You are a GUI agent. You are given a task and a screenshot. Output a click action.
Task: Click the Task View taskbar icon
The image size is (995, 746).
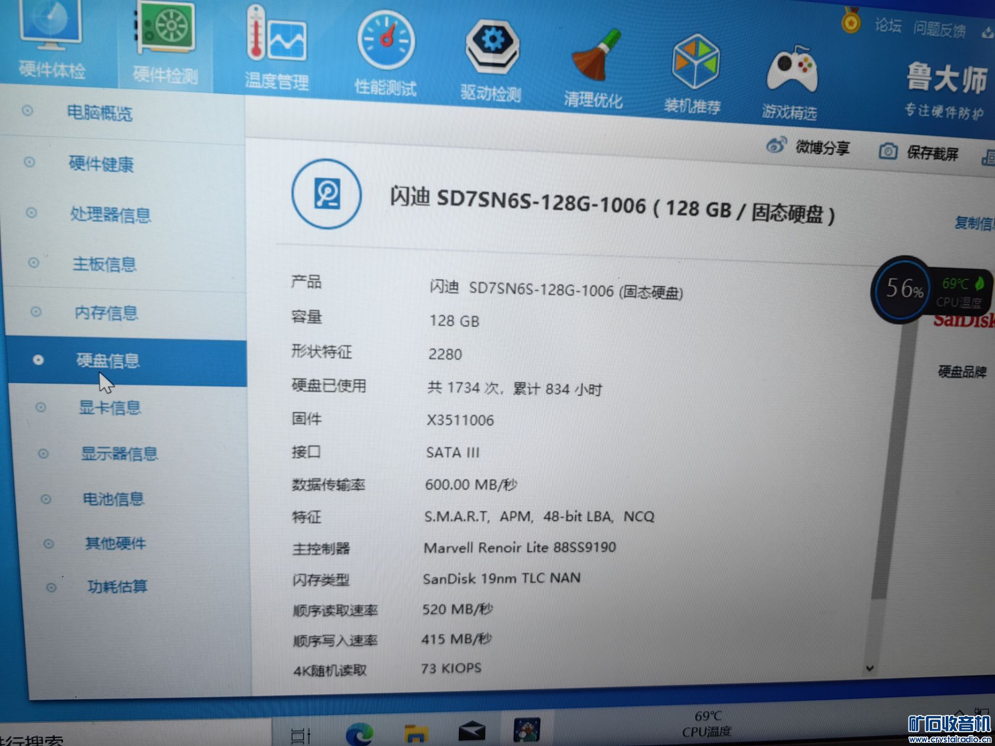[x=301, y=736]
